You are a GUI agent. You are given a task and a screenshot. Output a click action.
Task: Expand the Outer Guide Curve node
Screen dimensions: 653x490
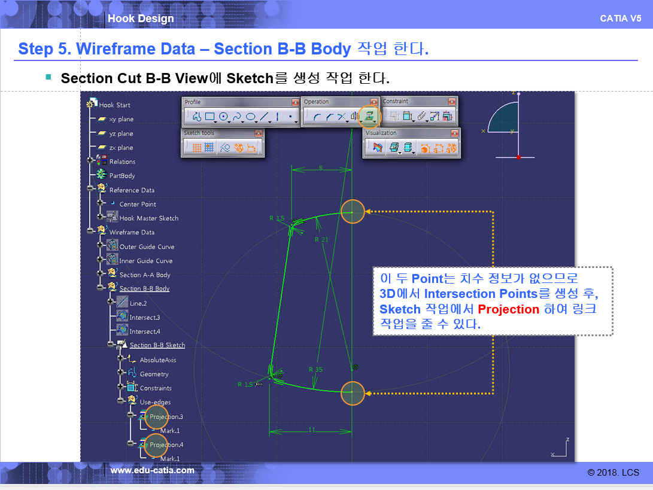(x=100, y=246)
